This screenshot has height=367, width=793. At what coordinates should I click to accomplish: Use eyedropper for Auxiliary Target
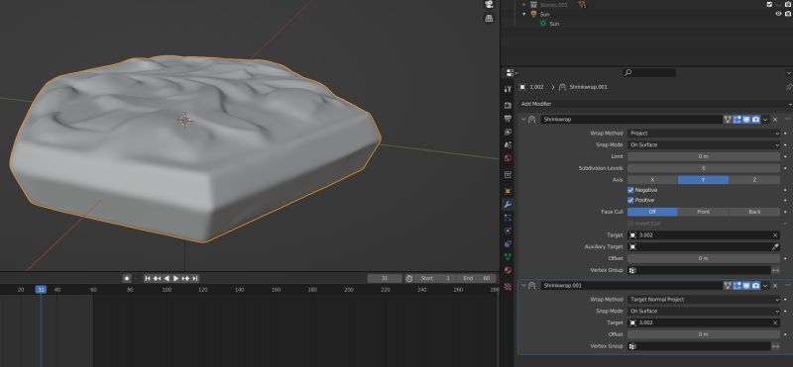(x=775, y=247)
